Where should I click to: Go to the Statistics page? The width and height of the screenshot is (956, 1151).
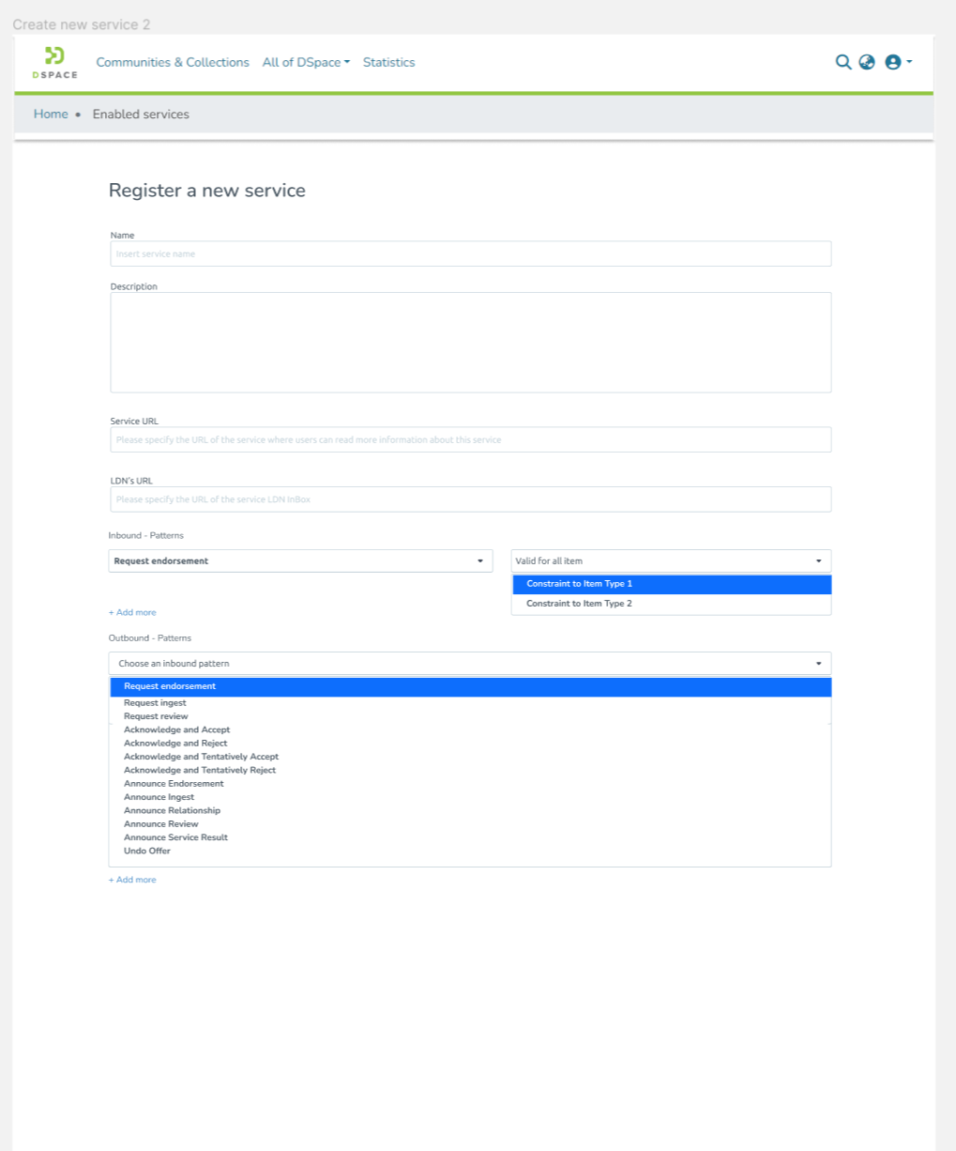click(x=388, y=62)
